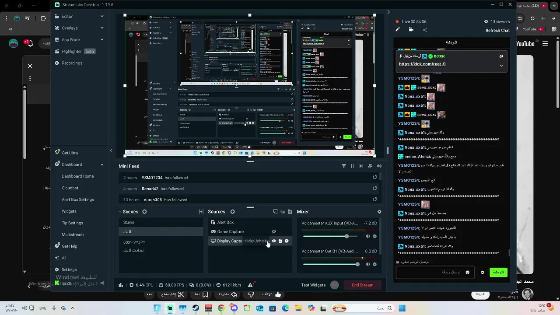Click the Mini Feed filter icon
This screenshot has width=560, height=315.
(343, 166)
